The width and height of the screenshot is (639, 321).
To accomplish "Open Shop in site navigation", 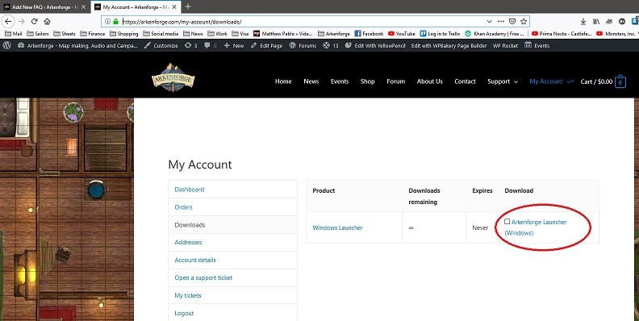I will pyautogui.click(x=367, y=81).
